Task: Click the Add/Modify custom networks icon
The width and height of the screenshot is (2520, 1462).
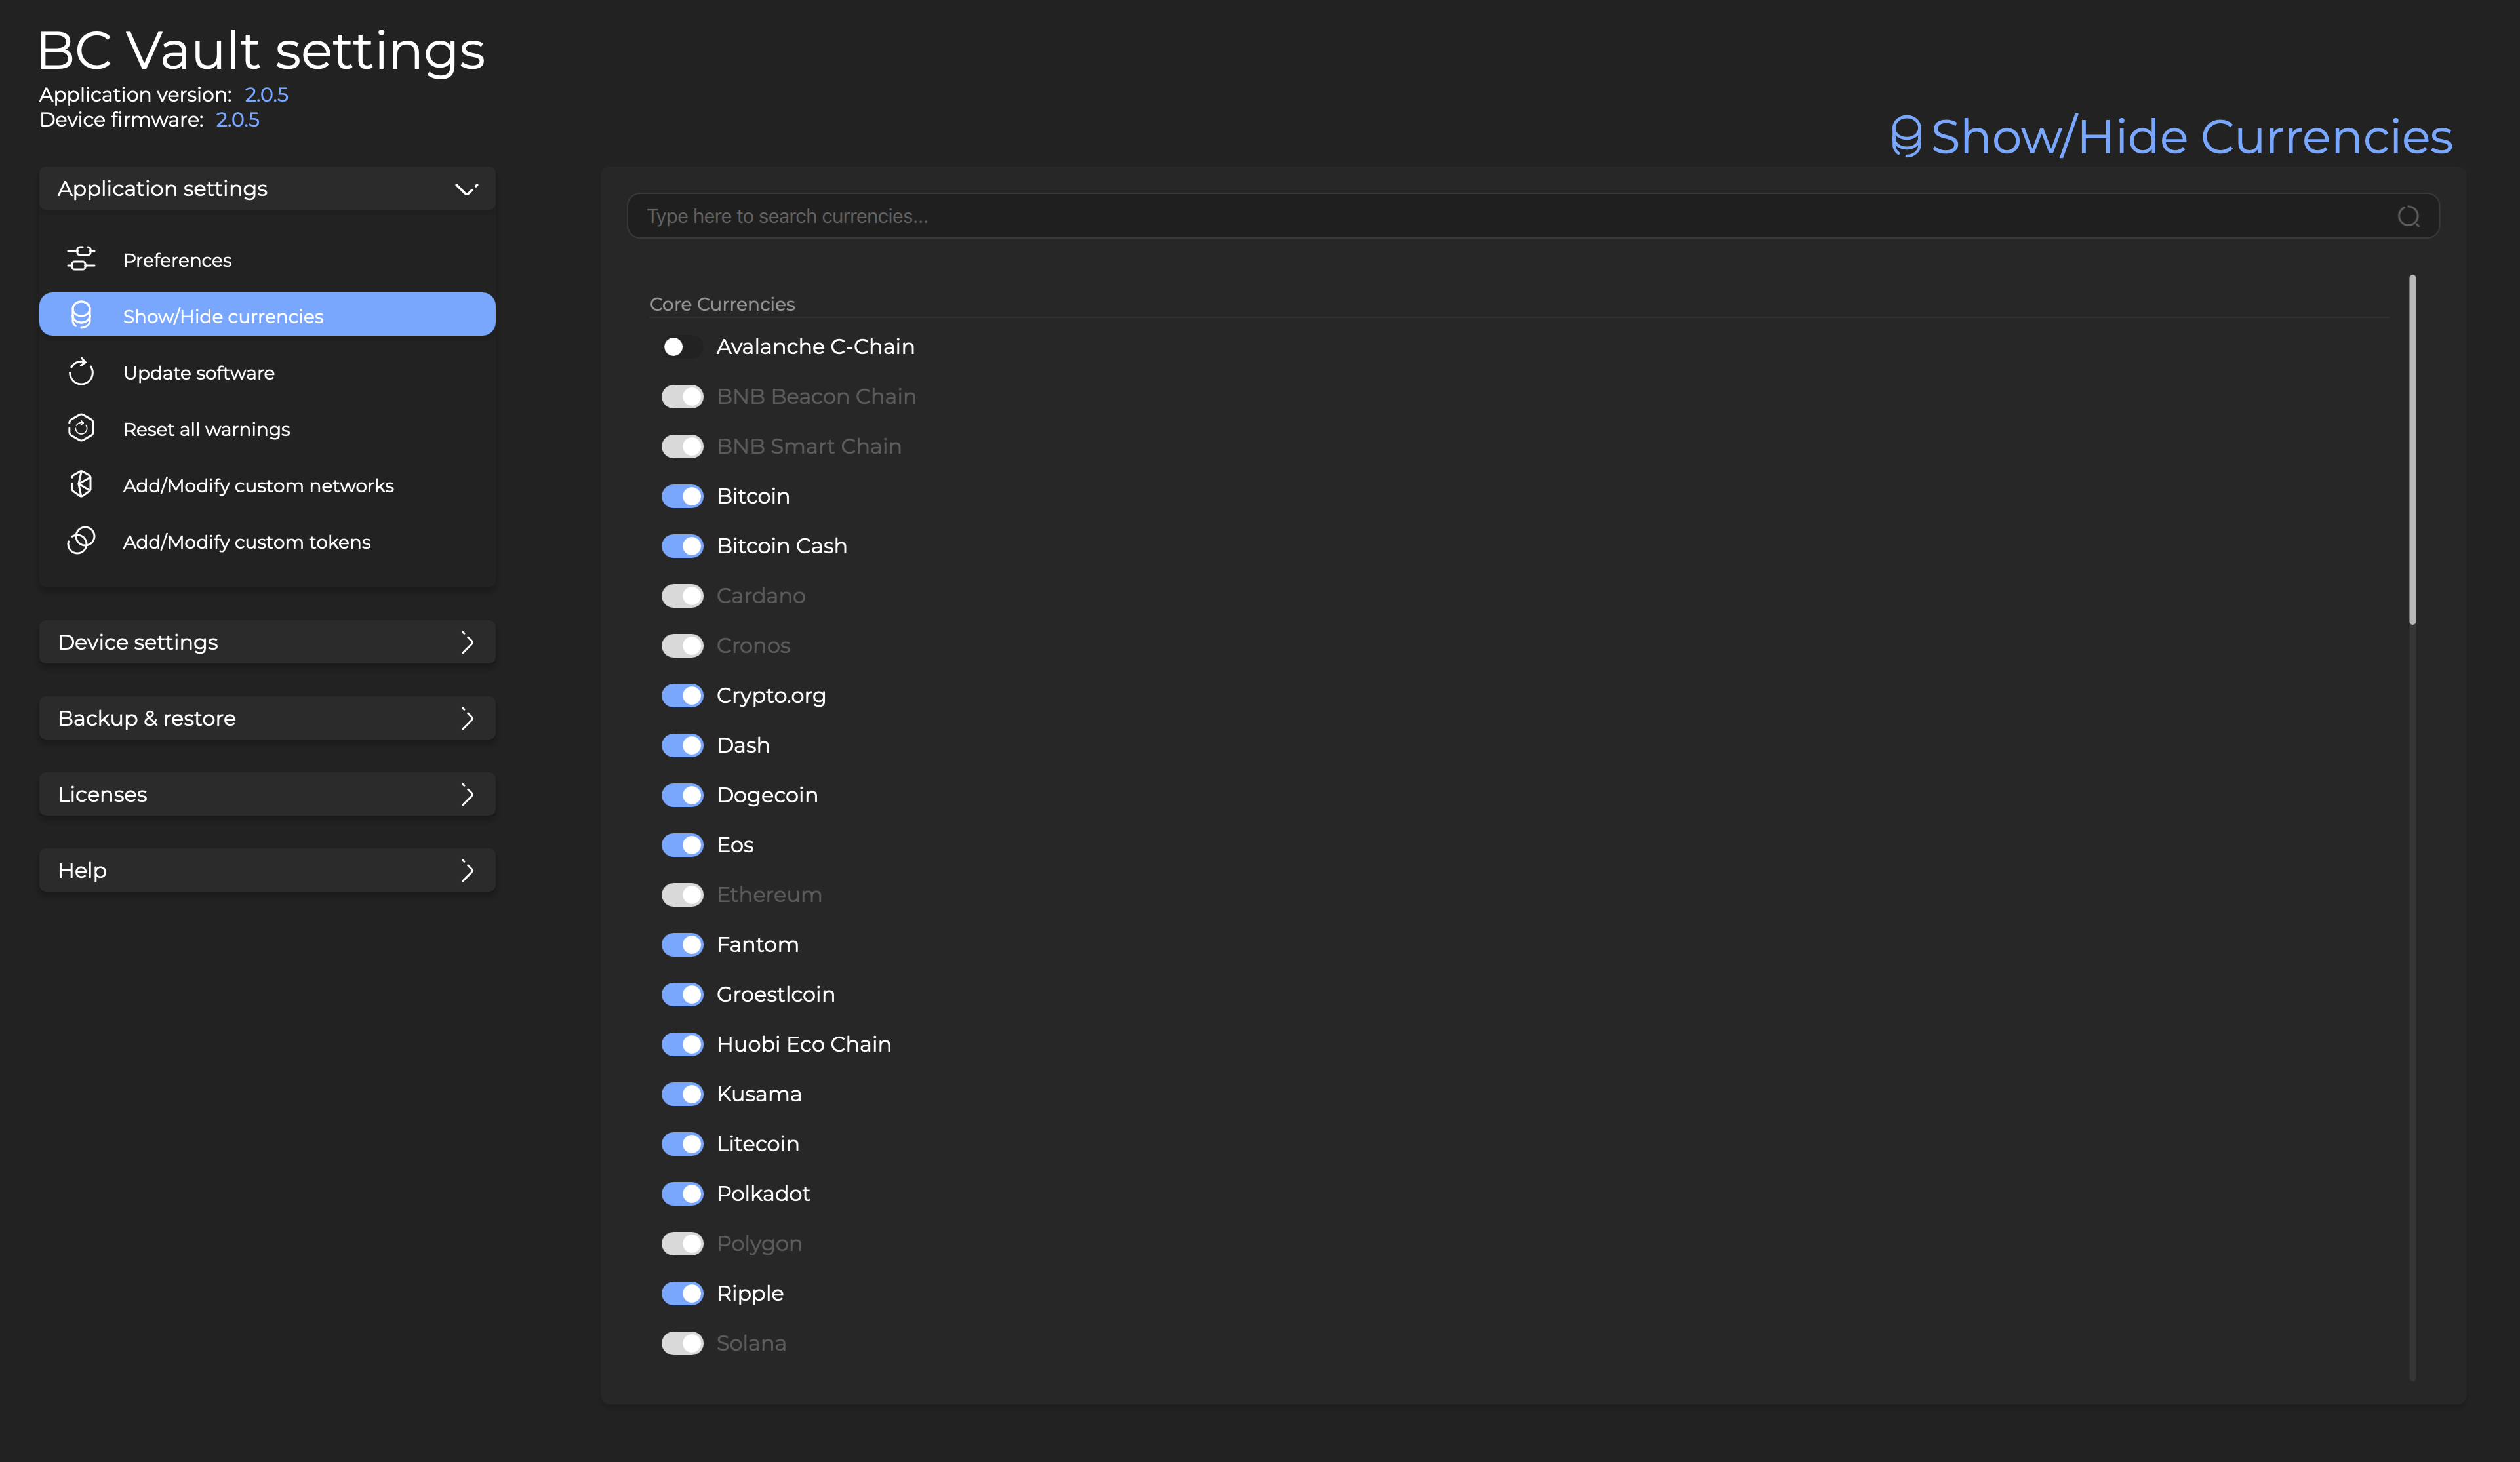Action: click(x=81, y=485)
